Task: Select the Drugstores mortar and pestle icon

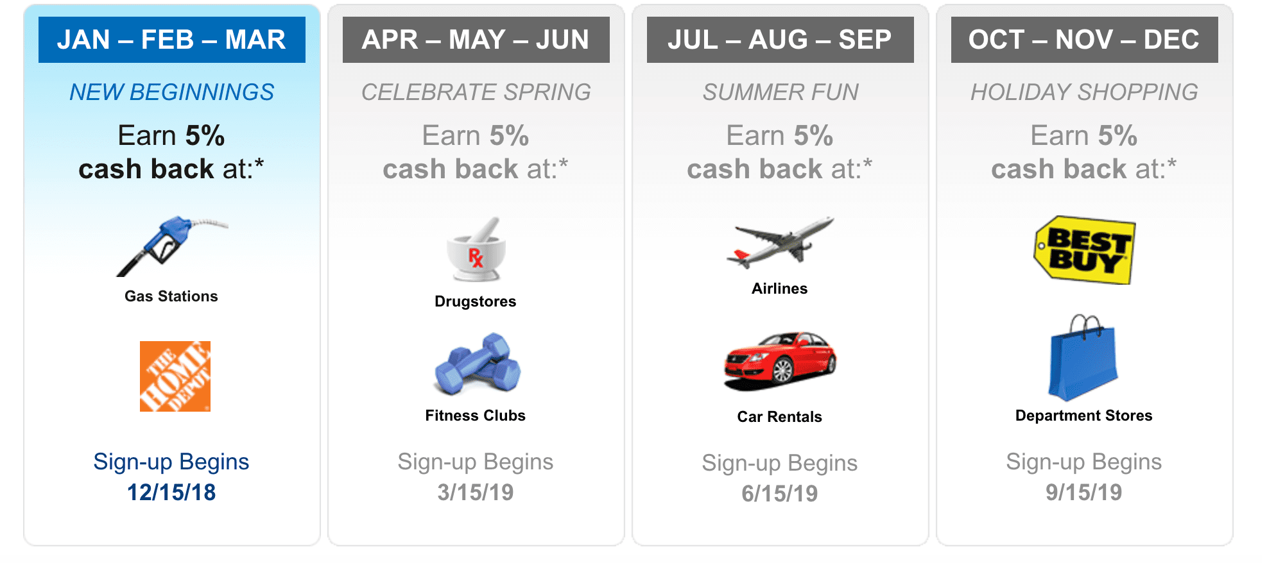Action: click(x=476, y=249)
